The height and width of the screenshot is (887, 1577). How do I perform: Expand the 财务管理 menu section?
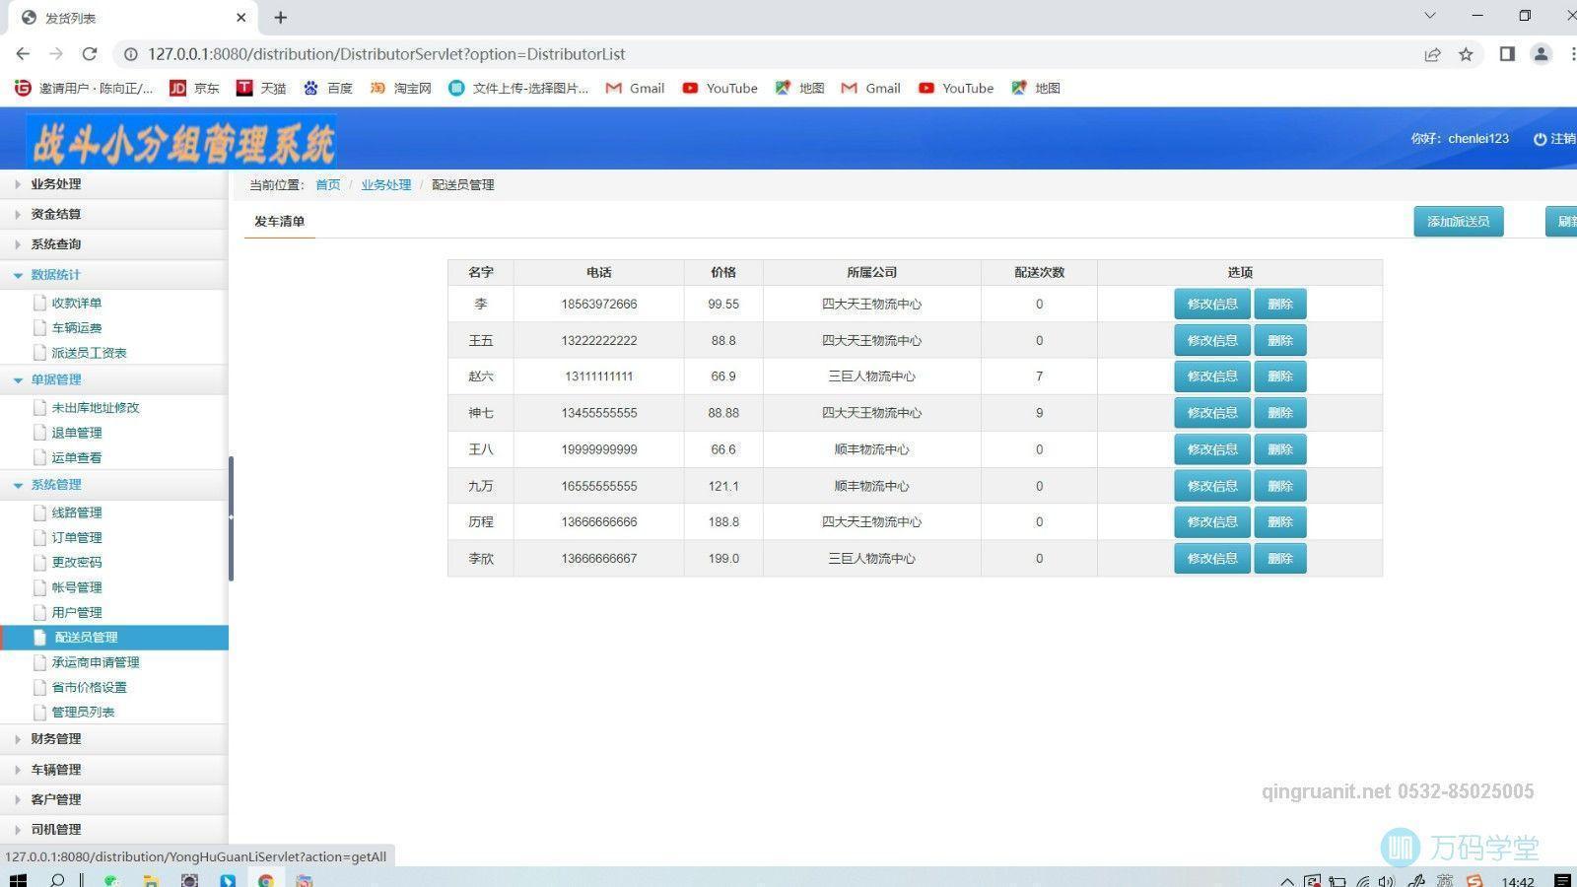(x=113, y=739)
